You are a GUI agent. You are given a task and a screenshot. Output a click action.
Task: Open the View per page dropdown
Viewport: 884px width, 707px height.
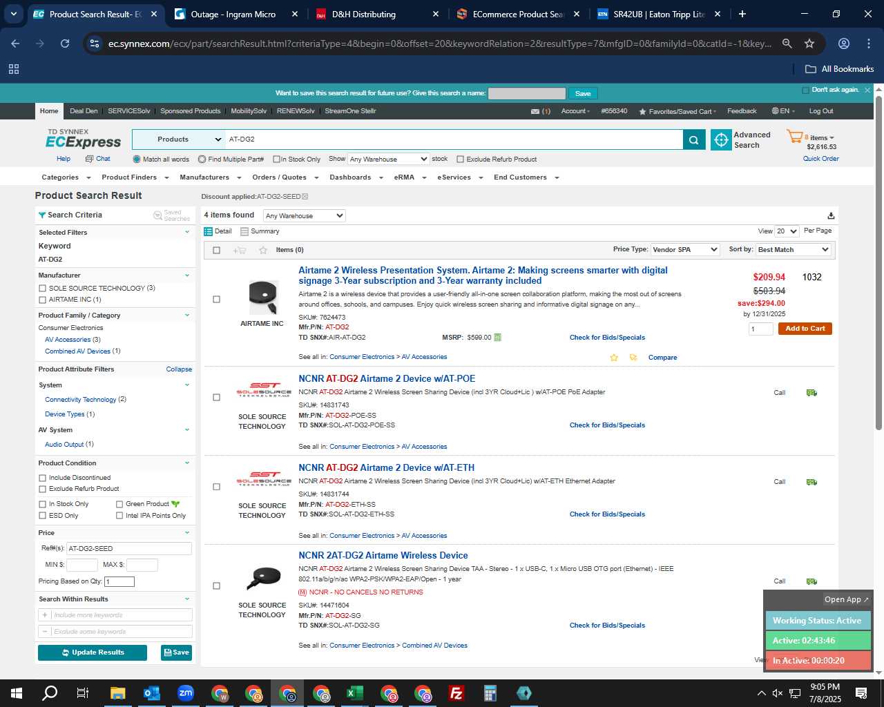coord(787,231)
